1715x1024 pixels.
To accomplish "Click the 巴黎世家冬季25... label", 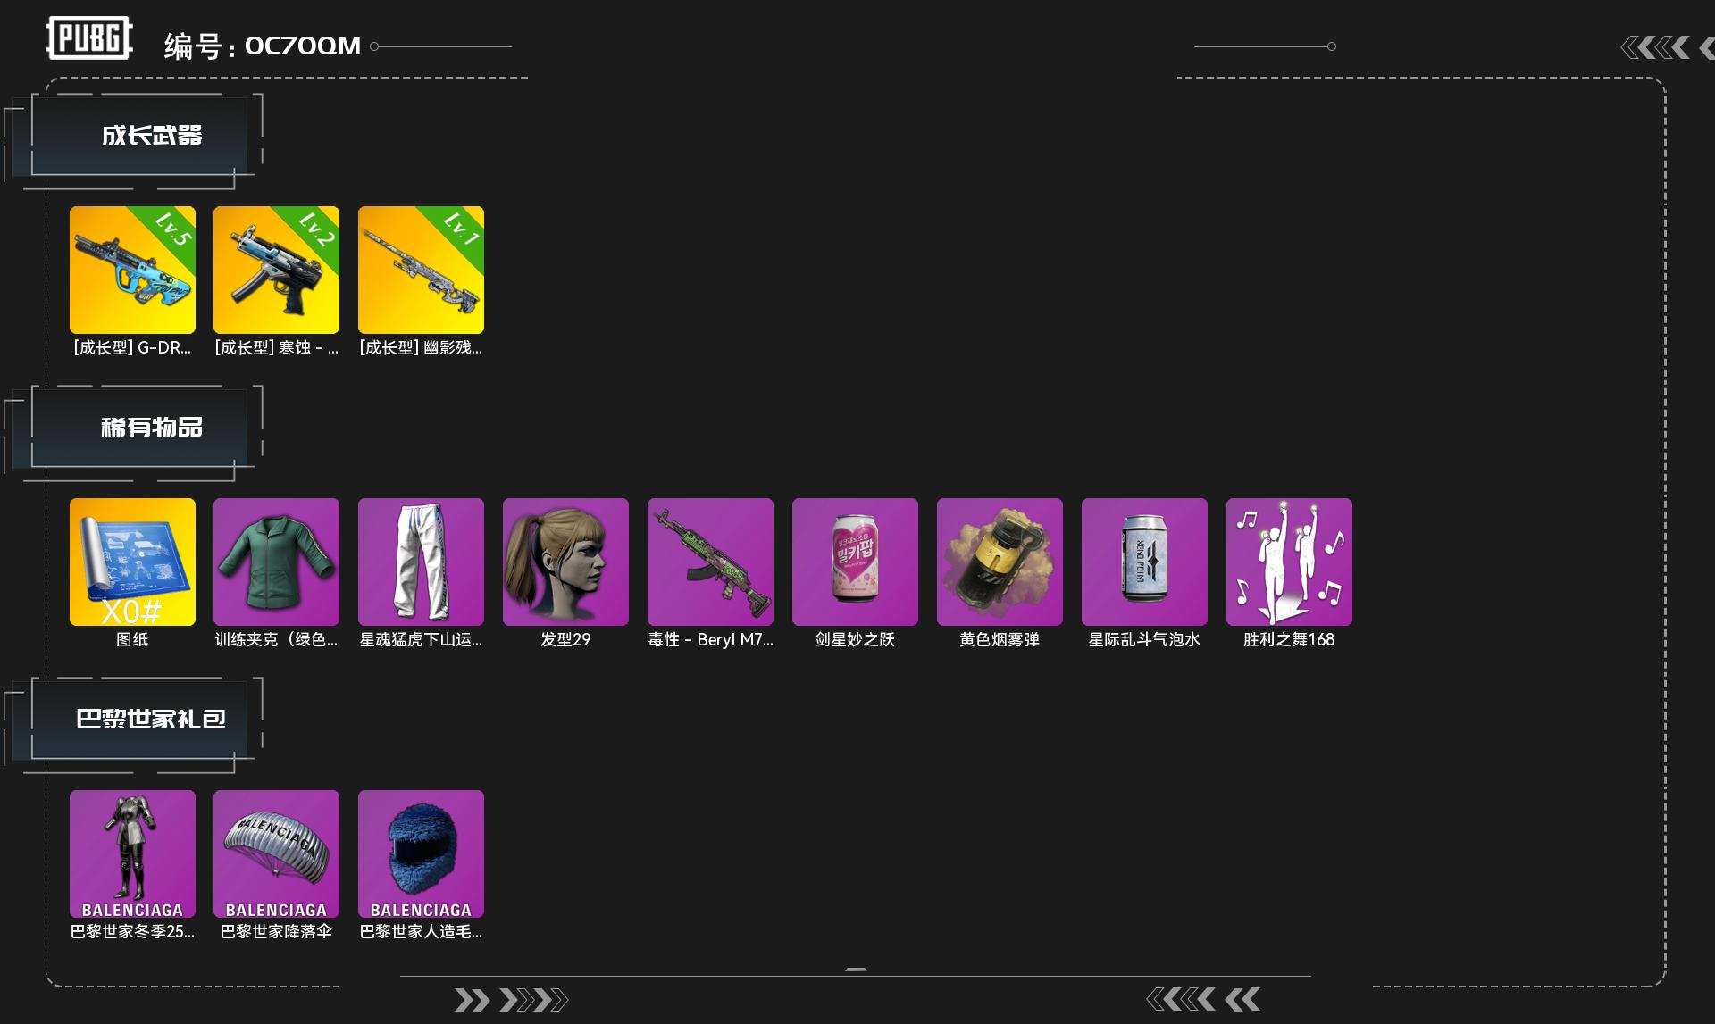I will pyautogui.click(x=132, y=932).
